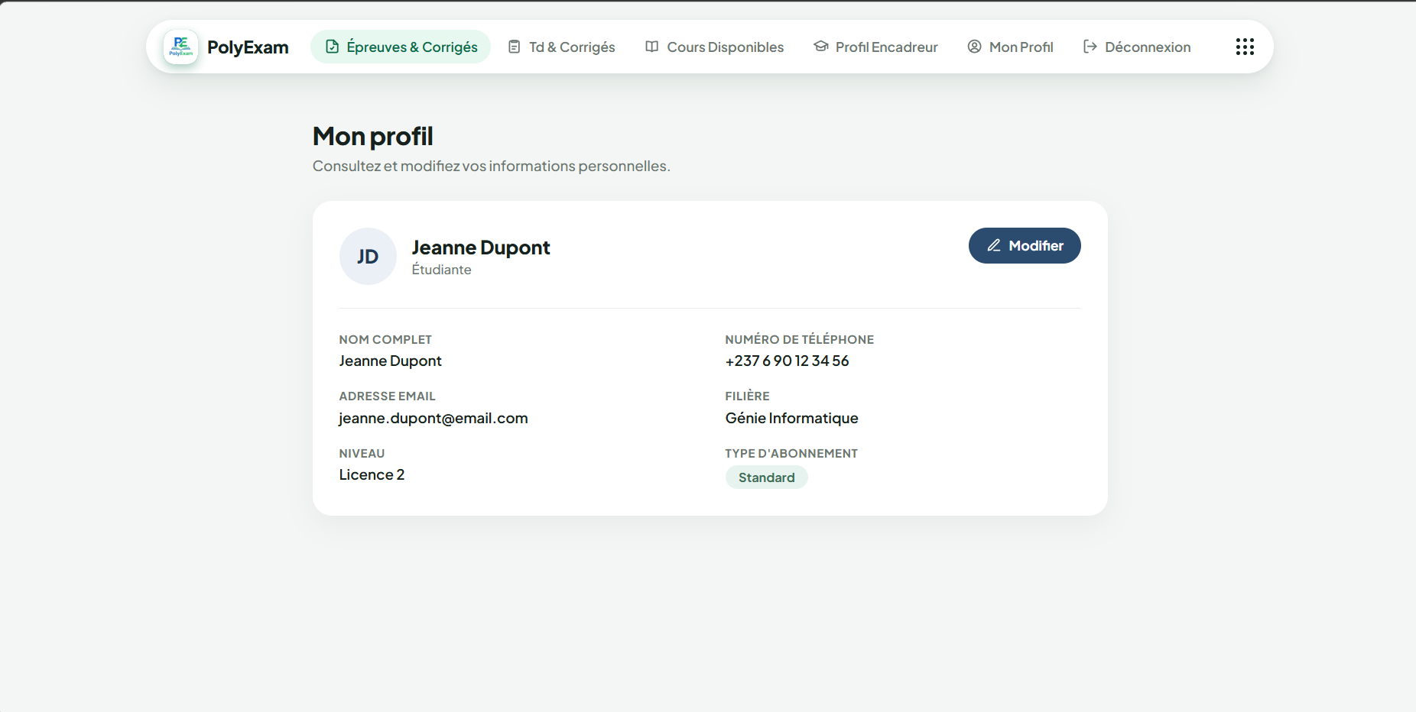Click the PolyExam brand name

[x=248, y=47]
